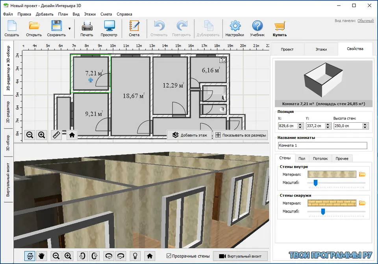
Task: Select the hand pan tool in 3D view
Action: (x=41, y=256)
